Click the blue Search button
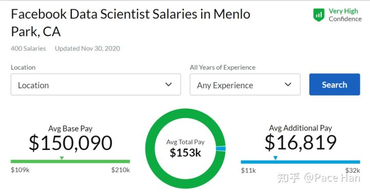Screen dimensions: 370x193 pos(335,84)
